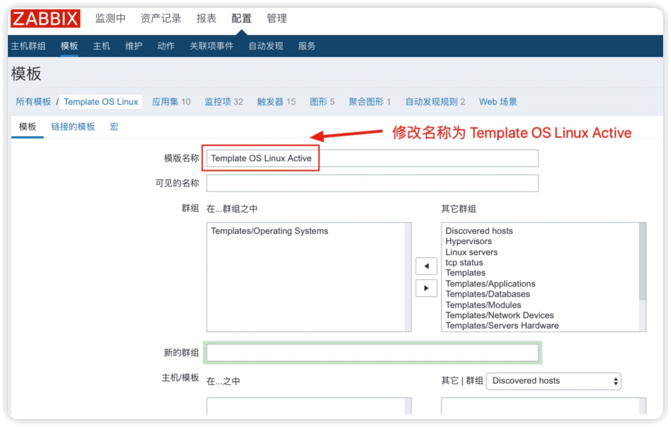Select Linux servers in other groups list
This screenshot has width=671, height=427.
point(471,252)
